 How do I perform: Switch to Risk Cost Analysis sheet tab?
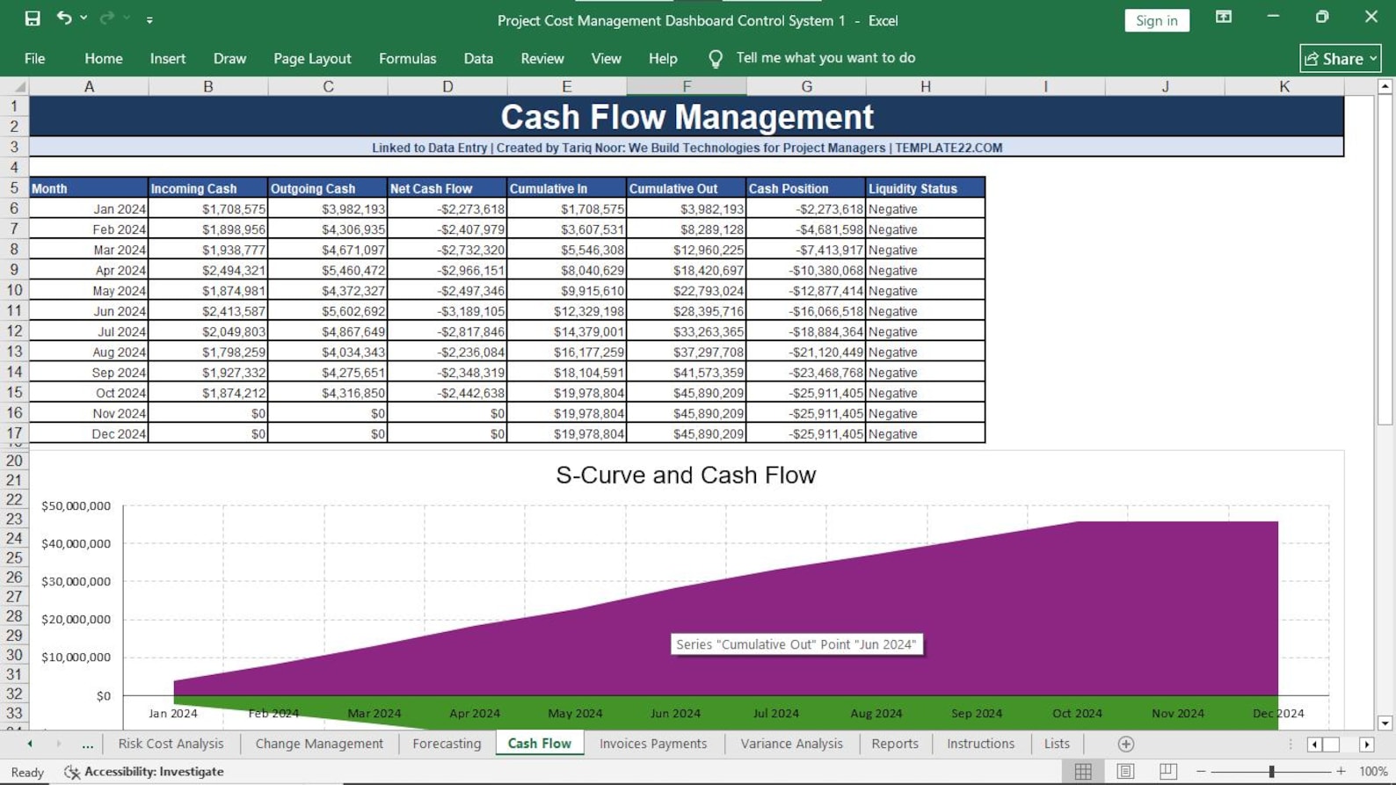click(x=171, y=744)
